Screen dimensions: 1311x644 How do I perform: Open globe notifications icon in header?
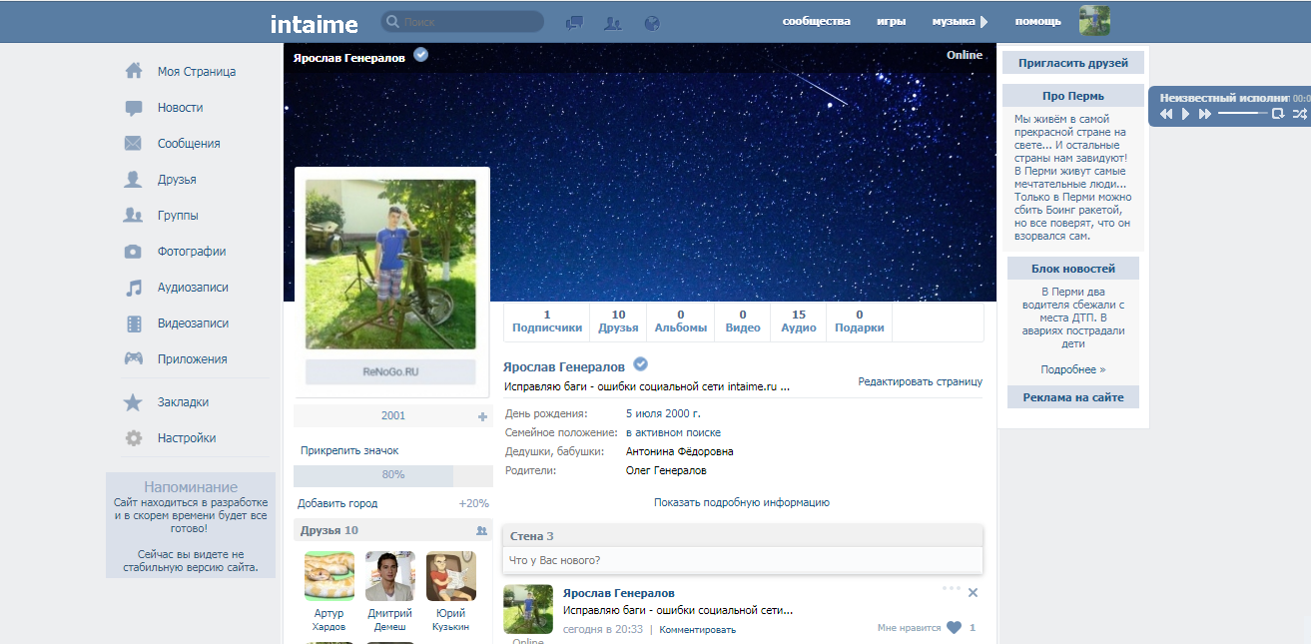point(652,22)
